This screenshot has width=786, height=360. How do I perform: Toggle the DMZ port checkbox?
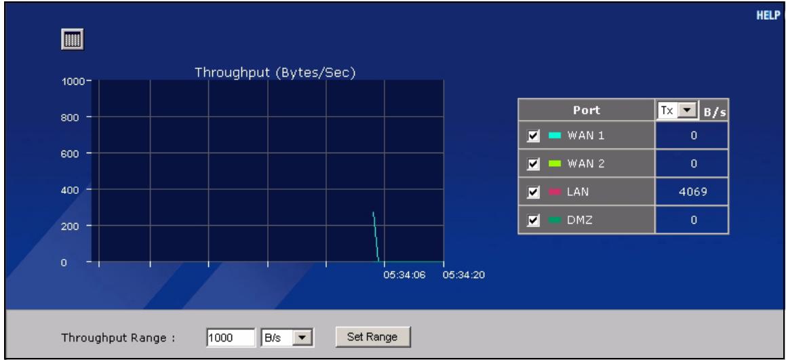tap(534, 220)
